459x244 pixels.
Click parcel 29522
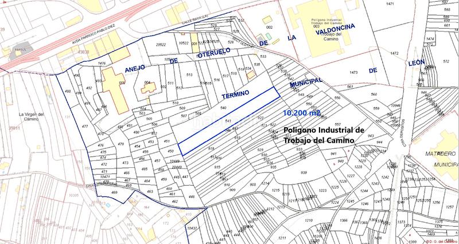tap(161, 44)
